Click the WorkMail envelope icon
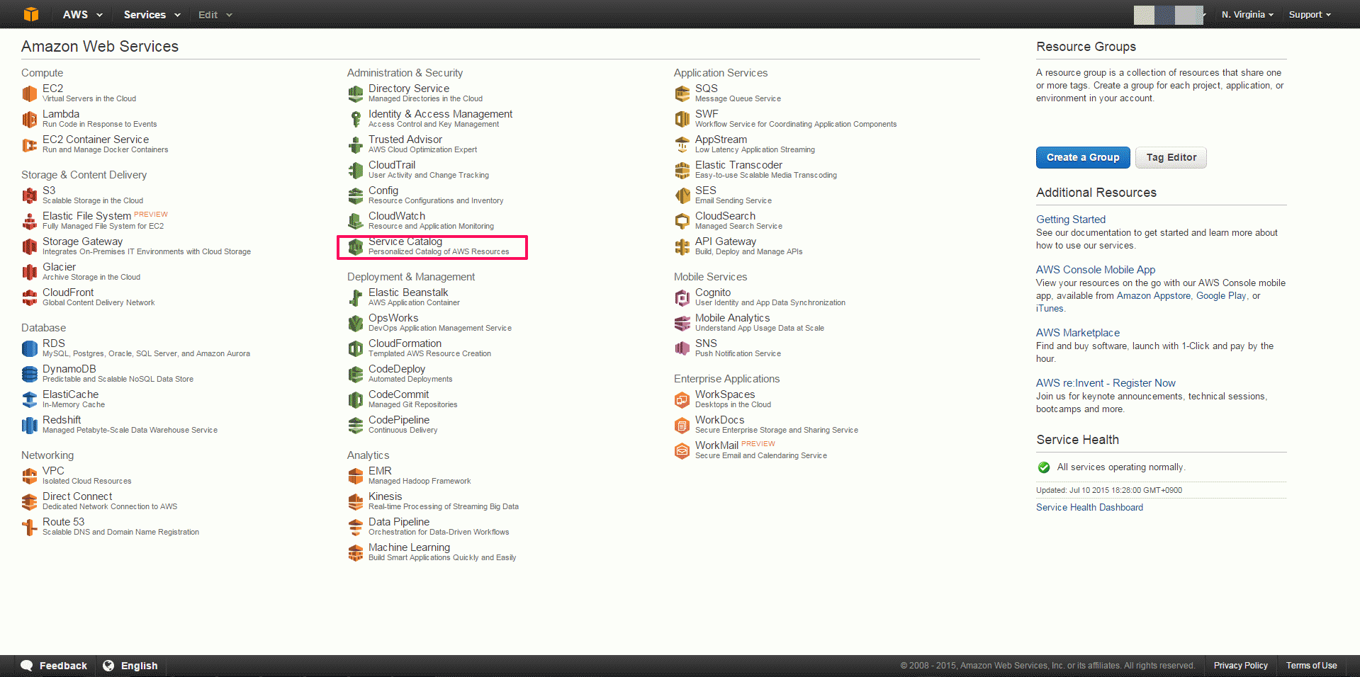 (x=682, y=450)
